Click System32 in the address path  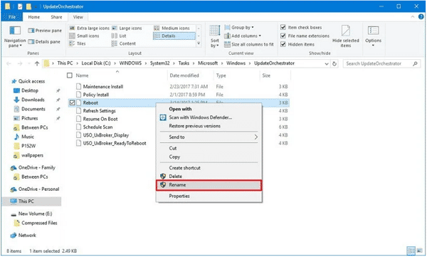tap(159, 63)
